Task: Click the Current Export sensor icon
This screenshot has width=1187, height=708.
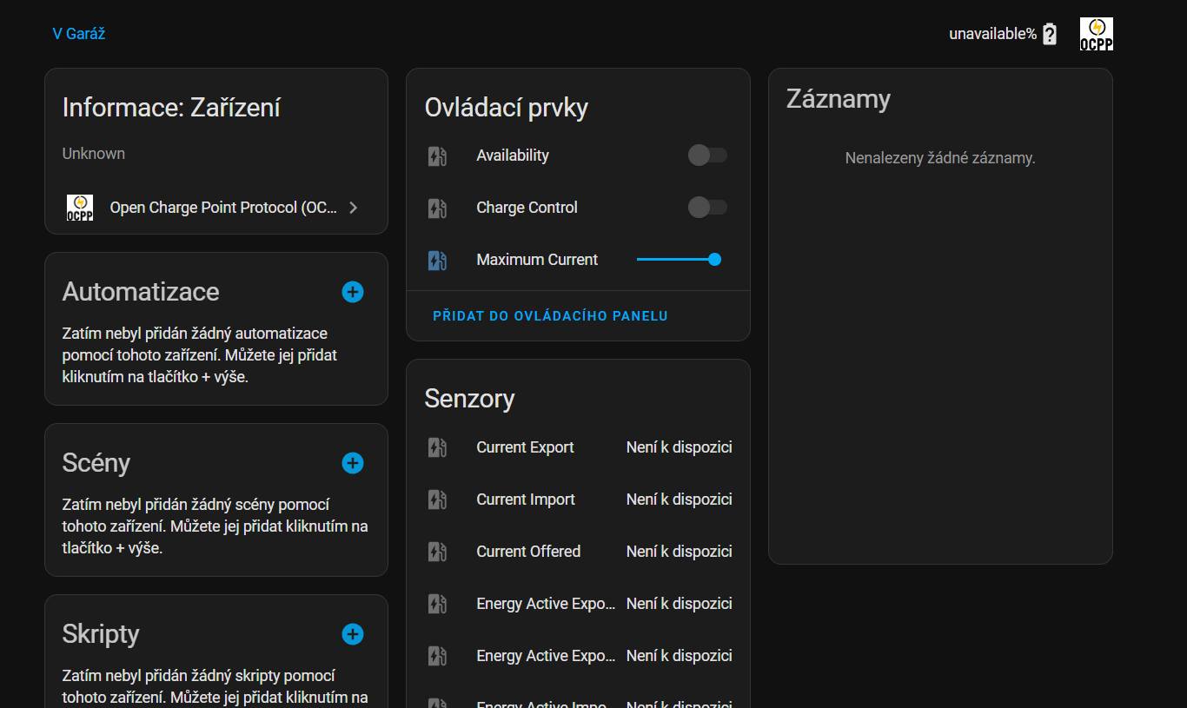Action: point(438,447)
